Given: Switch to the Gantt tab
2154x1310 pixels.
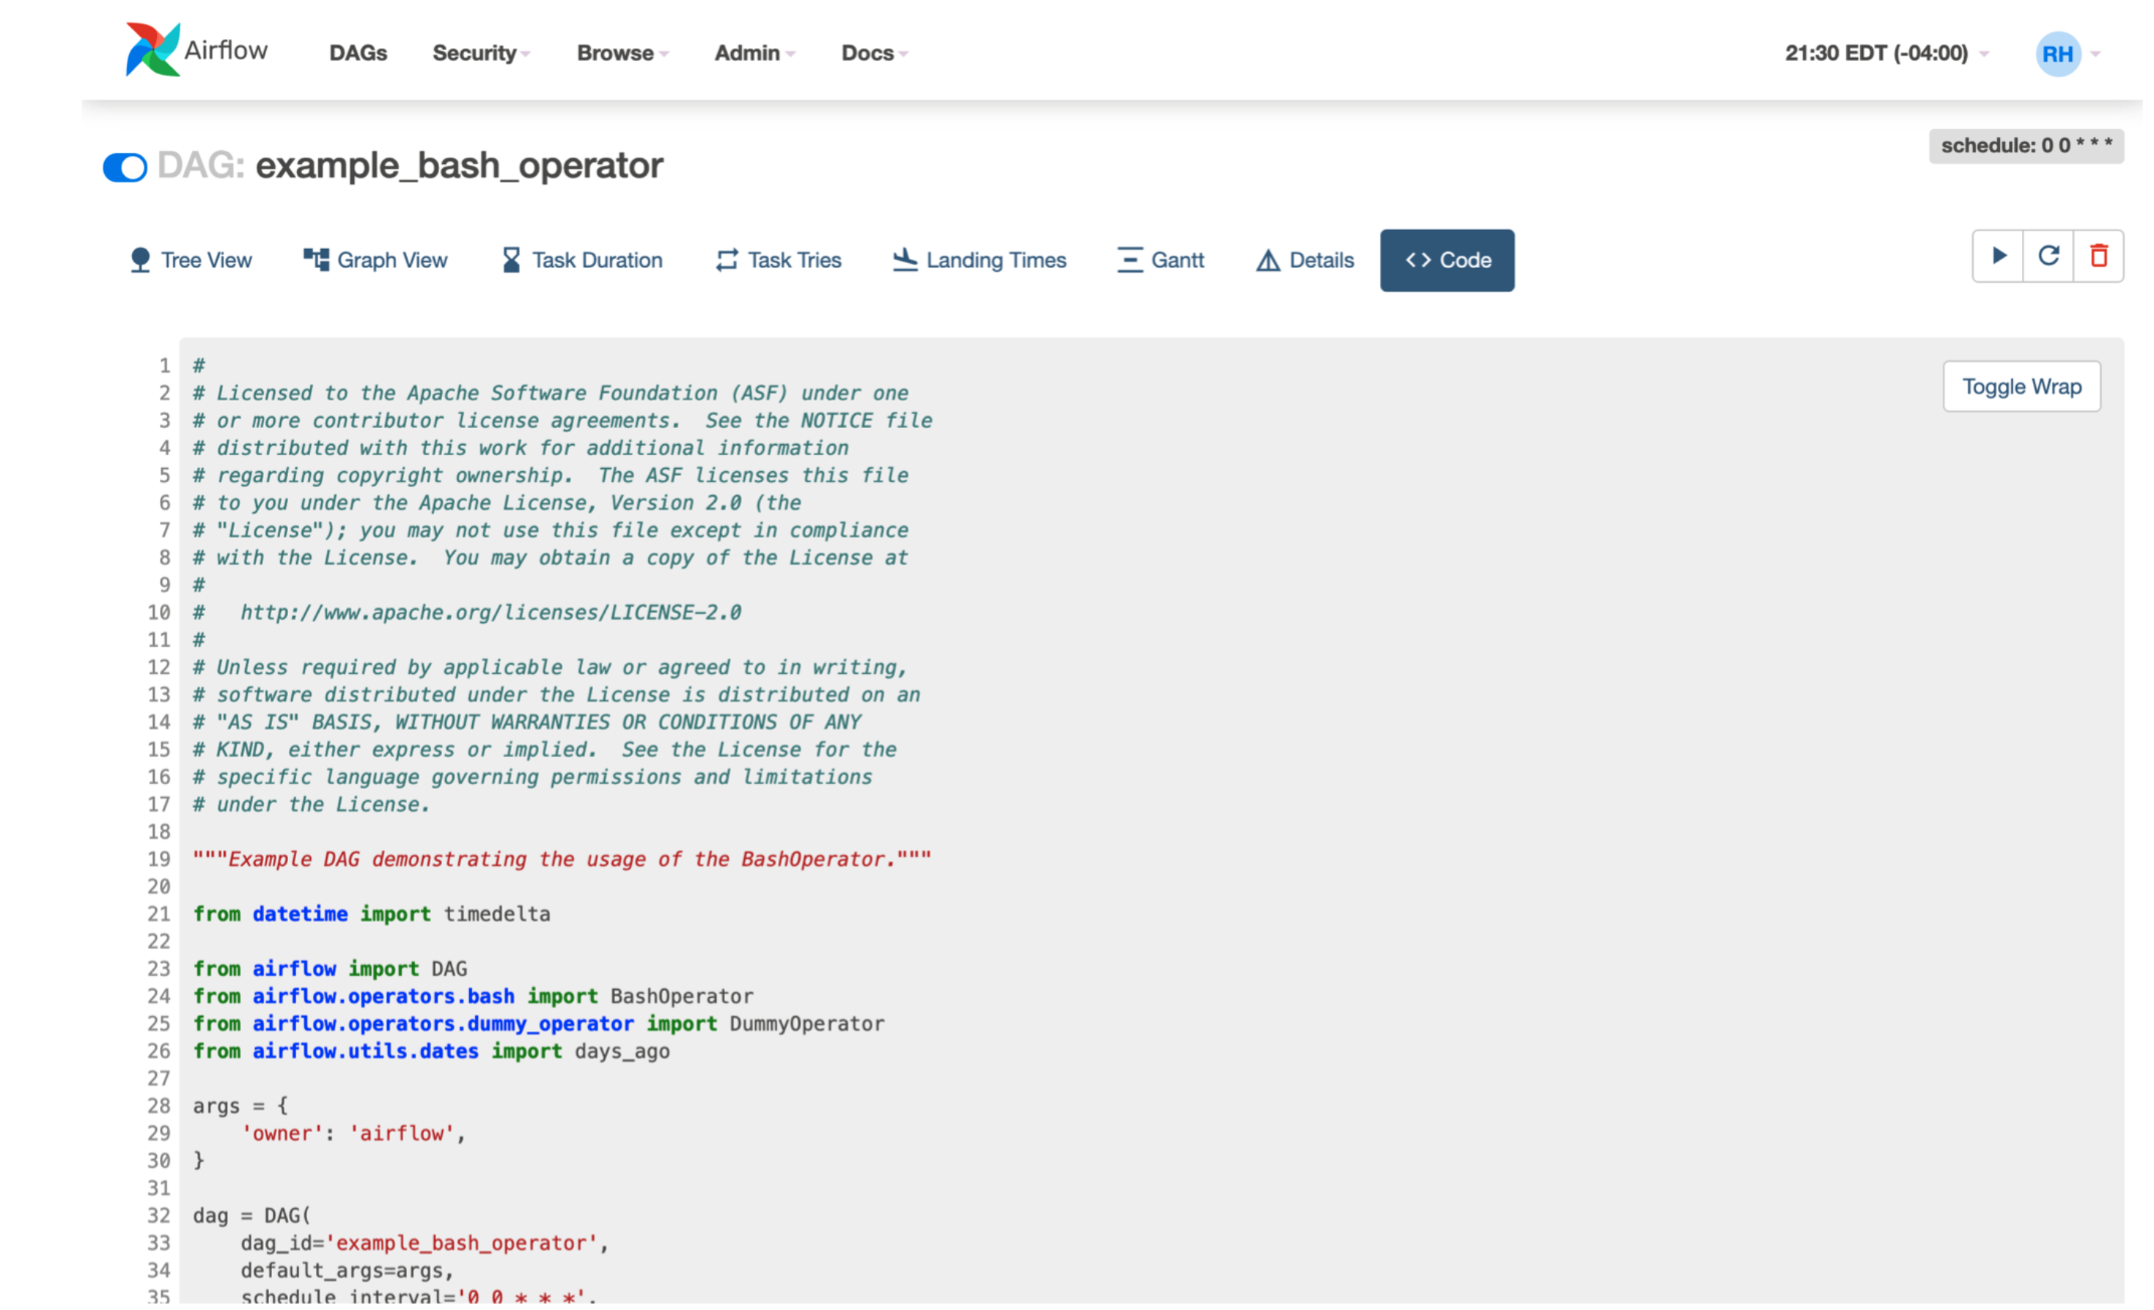Looking at the screenshot, I should (1160, 260).
